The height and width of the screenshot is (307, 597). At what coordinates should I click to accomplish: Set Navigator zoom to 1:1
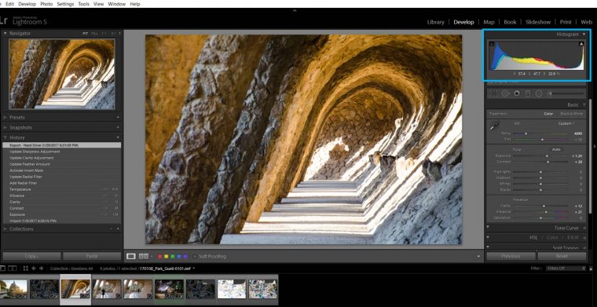[x=104, y=34]
